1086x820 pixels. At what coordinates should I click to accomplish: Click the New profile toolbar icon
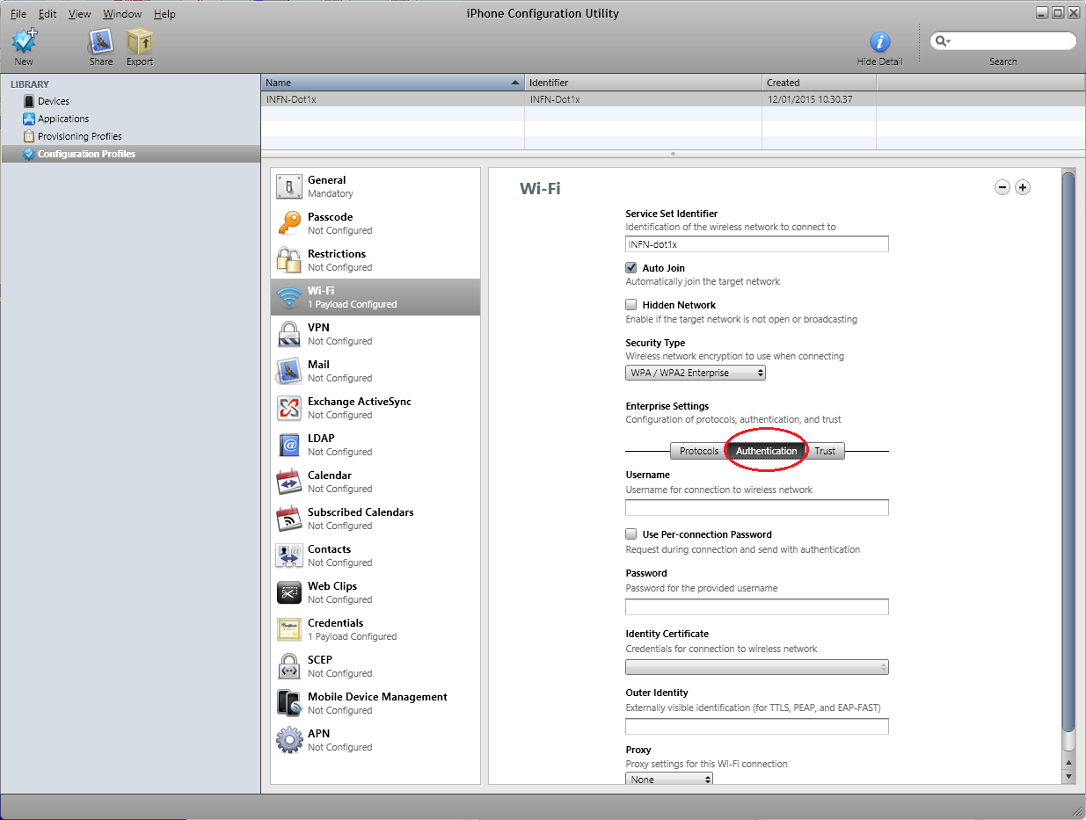point(25,41)
